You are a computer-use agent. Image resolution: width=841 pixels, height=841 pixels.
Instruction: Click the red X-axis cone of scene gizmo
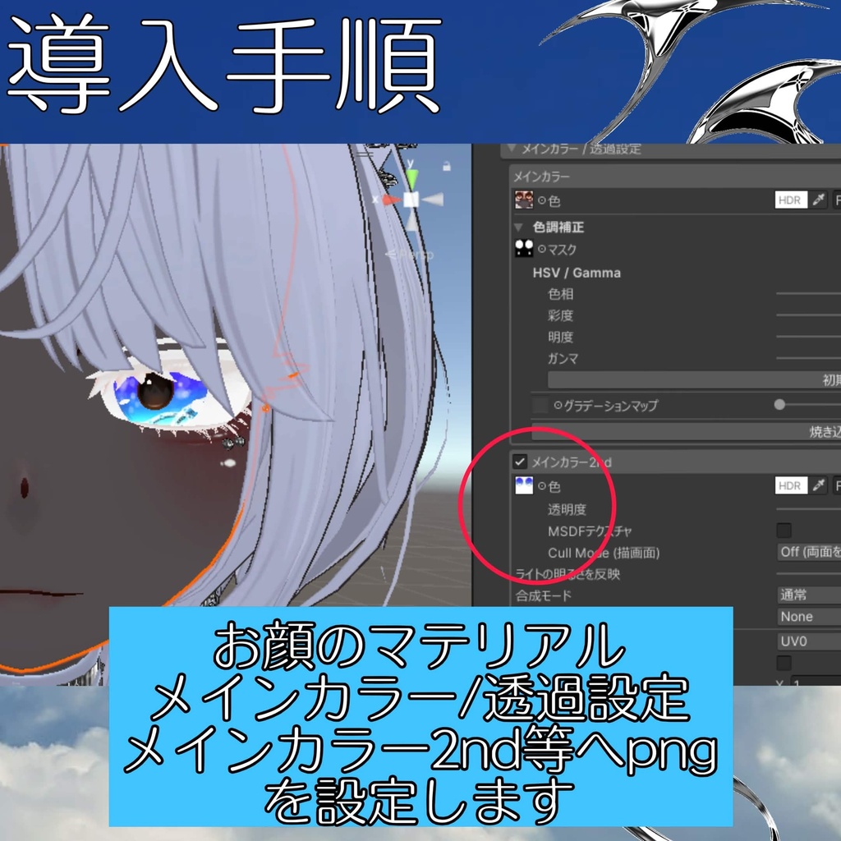tap(392, 200)
